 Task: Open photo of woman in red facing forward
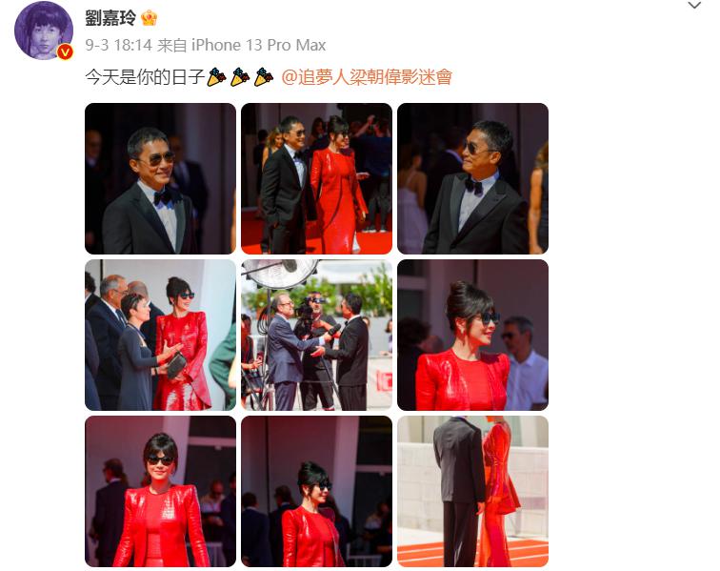tap(160, 491)
